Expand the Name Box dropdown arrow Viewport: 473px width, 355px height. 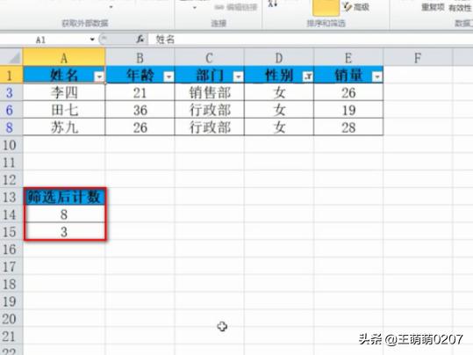click(x=92, y=40)
